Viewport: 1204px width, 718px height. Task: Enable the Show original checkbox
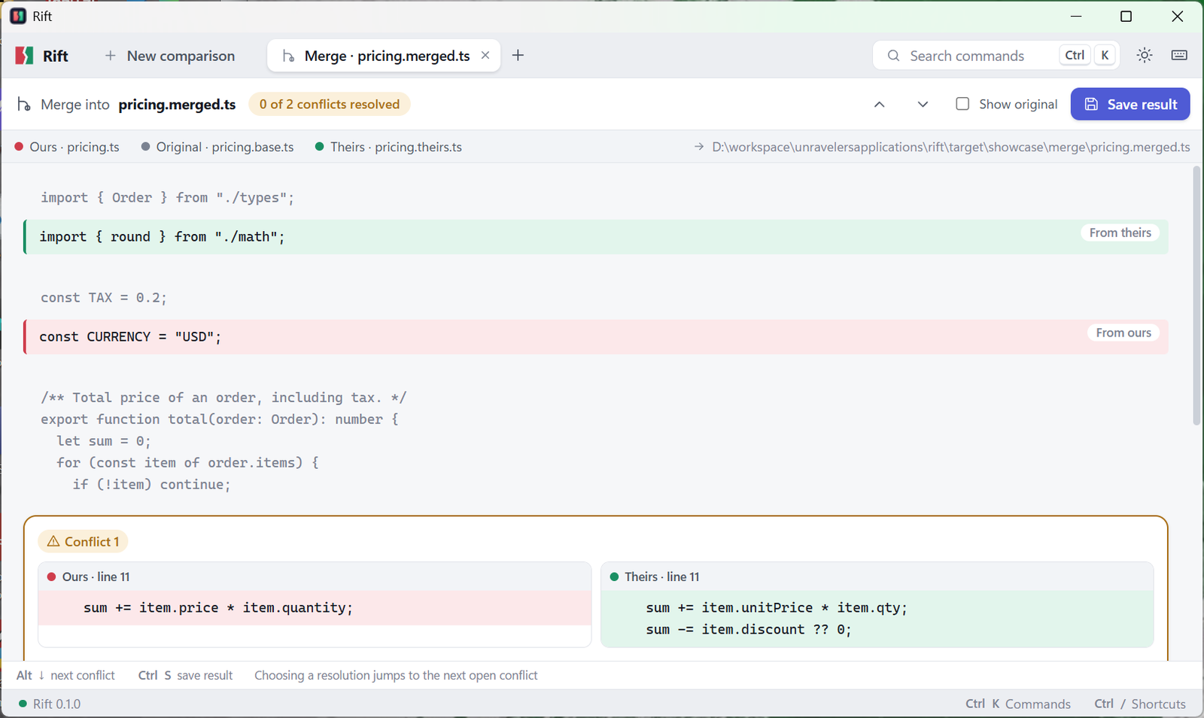point(962,104)
